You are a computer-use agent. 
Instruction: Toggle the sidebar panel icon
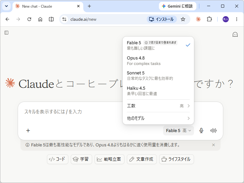click(6, 33)
